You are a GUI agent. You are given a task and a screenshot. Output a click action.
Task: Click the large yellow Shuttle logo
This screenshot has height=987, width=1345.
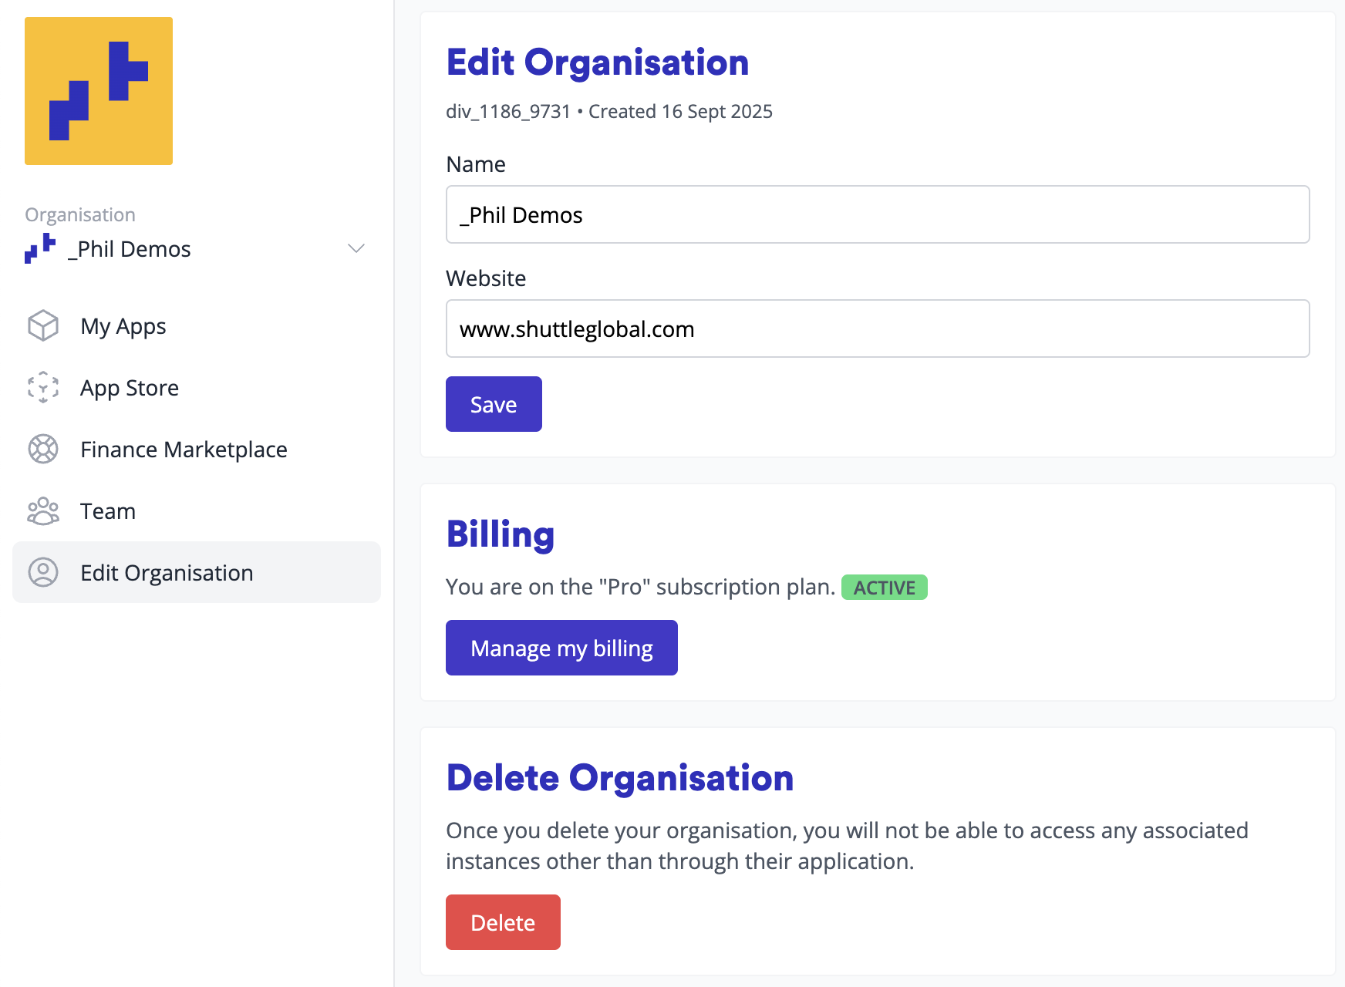pyautogui.click(x=99, y=91)
